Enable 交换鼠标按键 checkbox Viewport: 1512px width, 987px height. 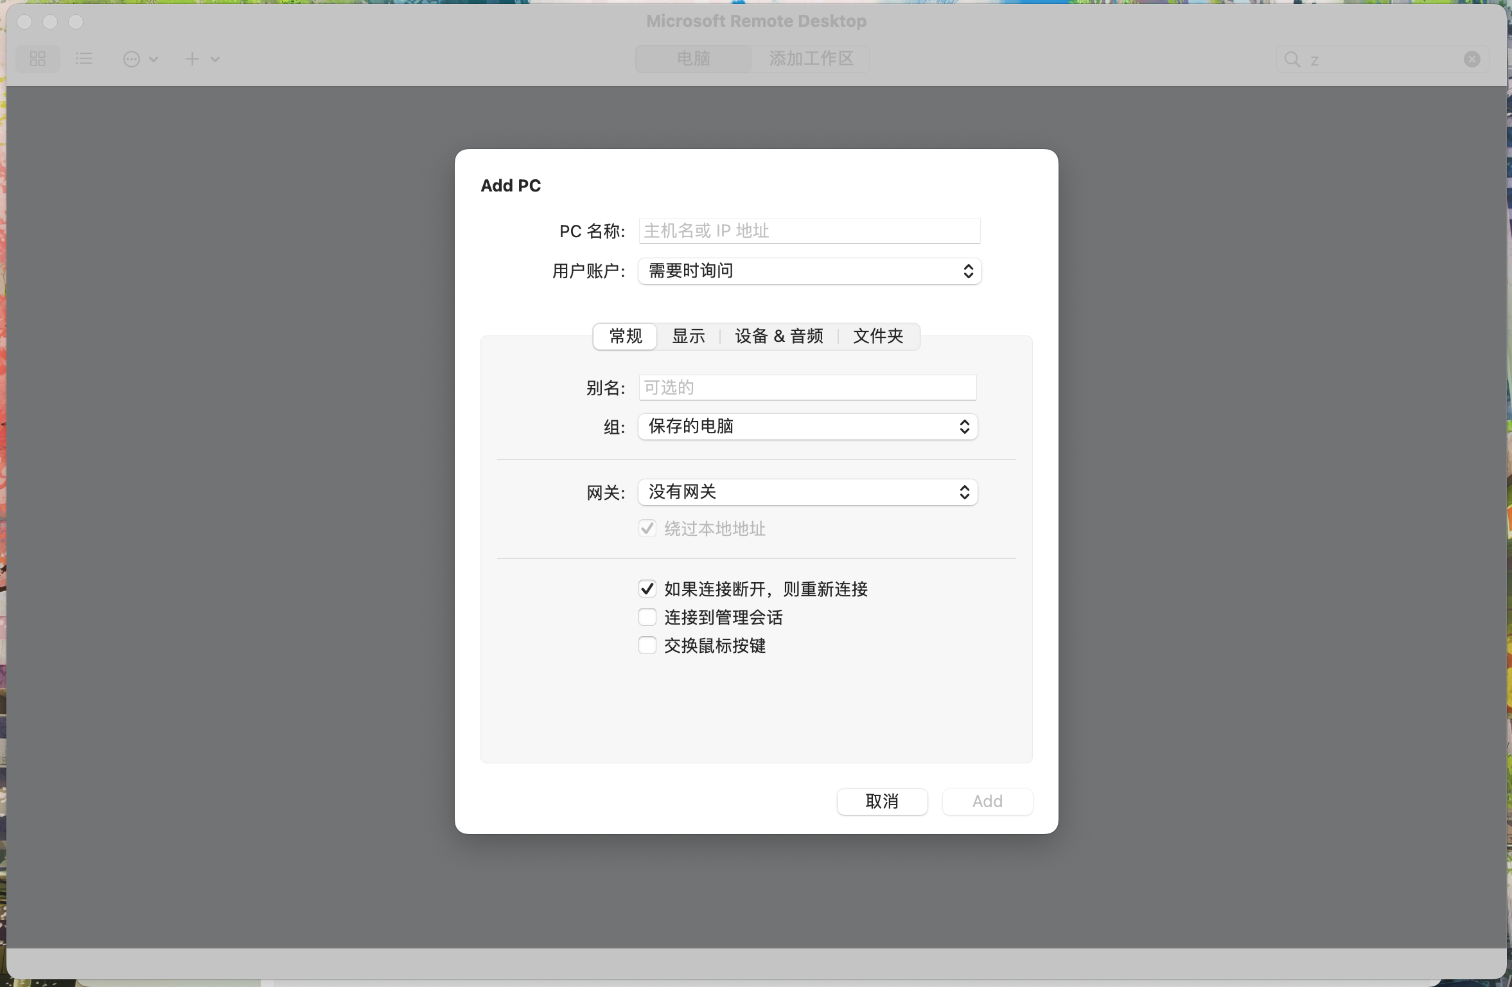[647, 645]
